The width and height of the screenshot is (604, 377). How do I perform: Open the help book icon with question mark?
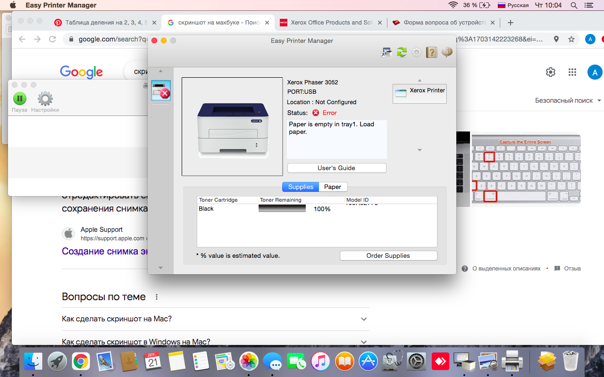432,52
